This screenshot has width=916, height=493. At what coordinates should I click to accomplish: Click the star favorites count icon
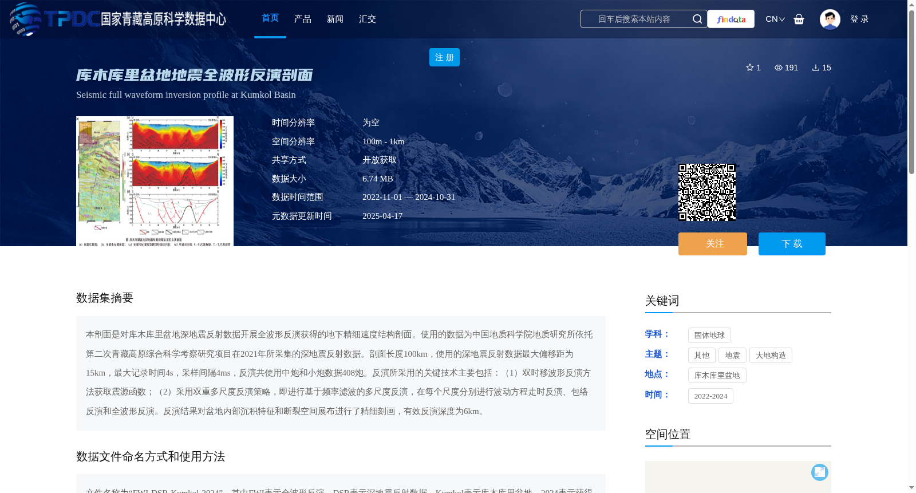click(749, 68)
